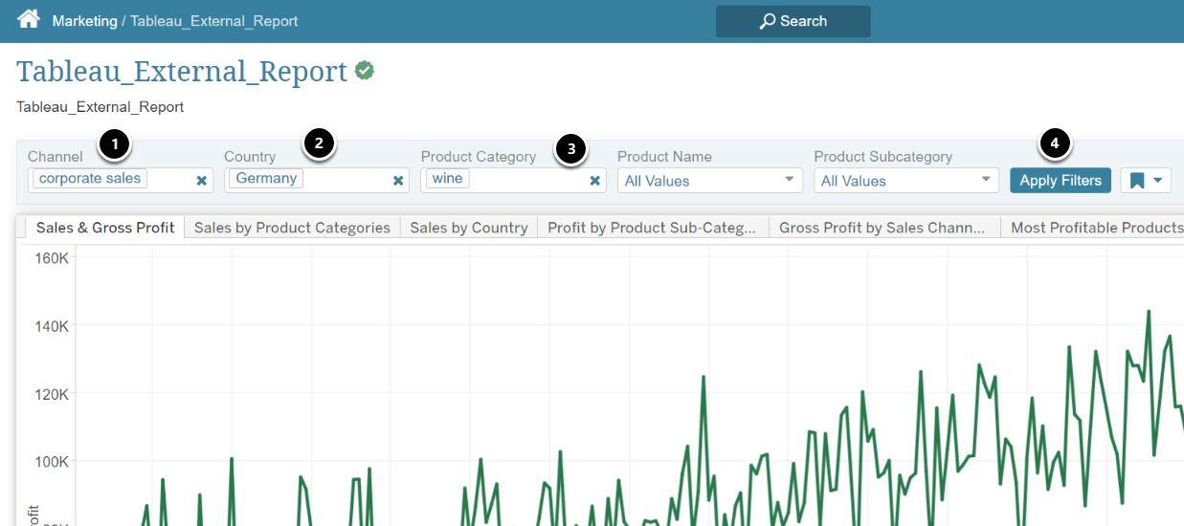Click the wine filter tag
1184x526 pixels.
pos(447,178)
